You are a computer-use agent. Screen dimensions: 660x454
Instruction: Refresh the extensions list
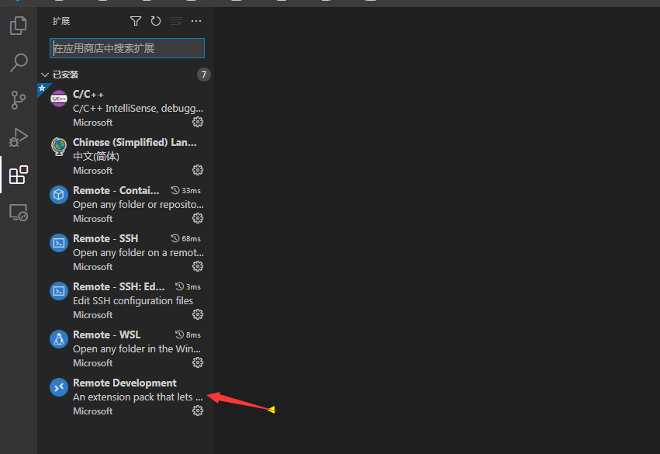pyautogui.click(x=155, y=21)
